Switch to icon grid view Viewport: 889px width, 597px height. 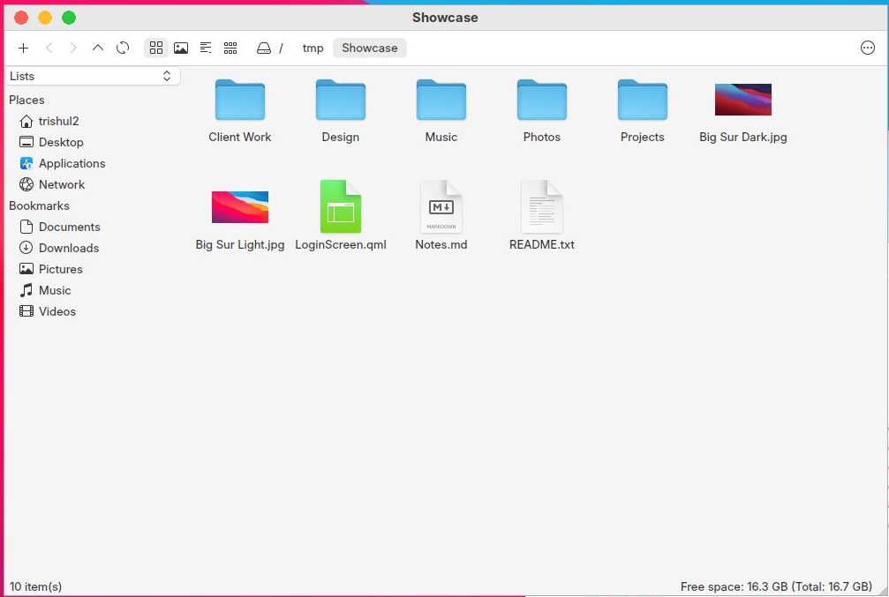[x=156, y=49]
